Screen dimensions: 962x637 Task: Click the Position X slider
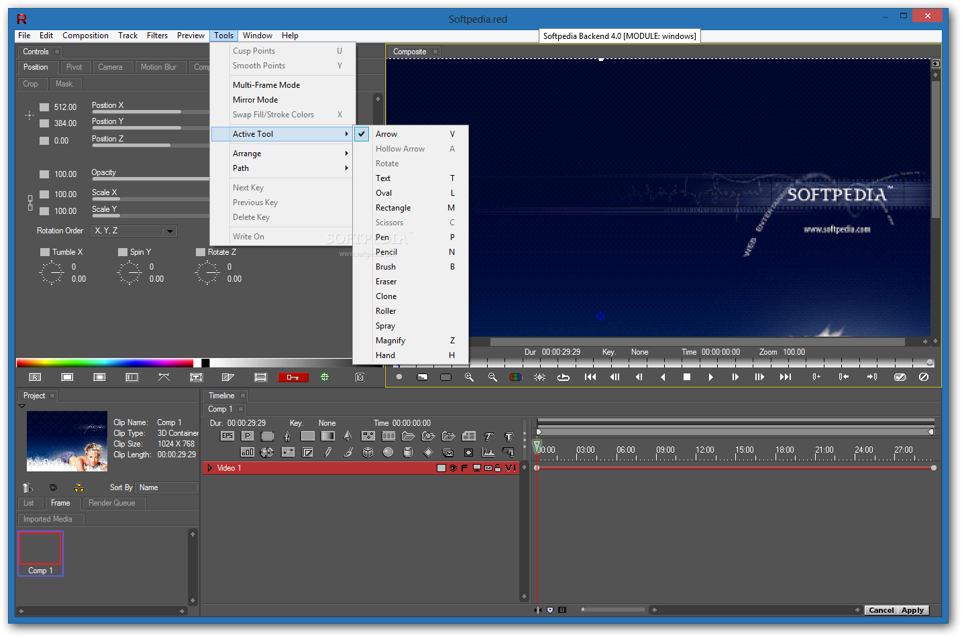150,111
